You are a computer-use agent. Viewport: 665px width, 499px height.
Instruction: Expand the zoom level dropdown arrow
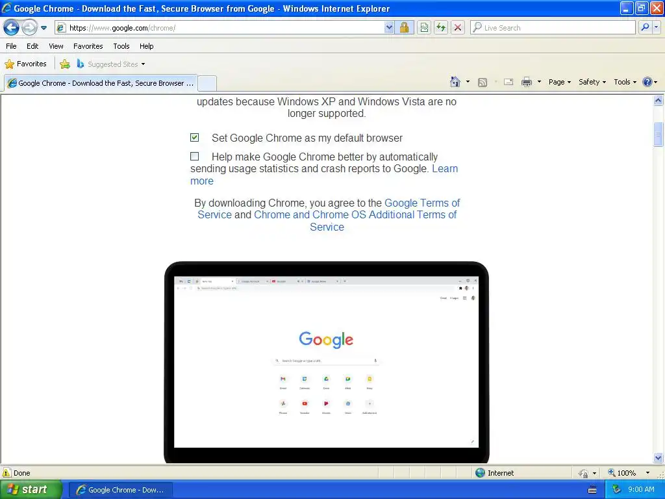(647, 473)
